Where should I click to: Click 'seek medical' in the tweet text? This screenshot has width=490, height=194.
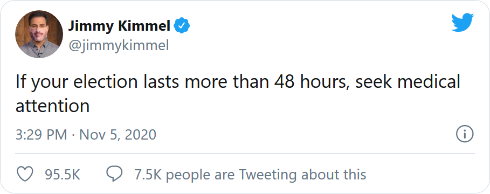point(408,82)
